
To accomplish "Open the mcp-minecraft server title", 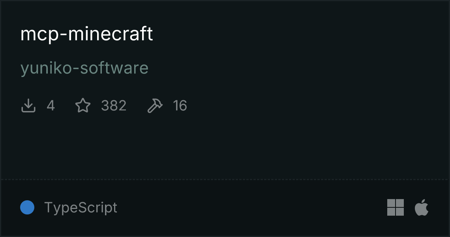I will 86,34.
